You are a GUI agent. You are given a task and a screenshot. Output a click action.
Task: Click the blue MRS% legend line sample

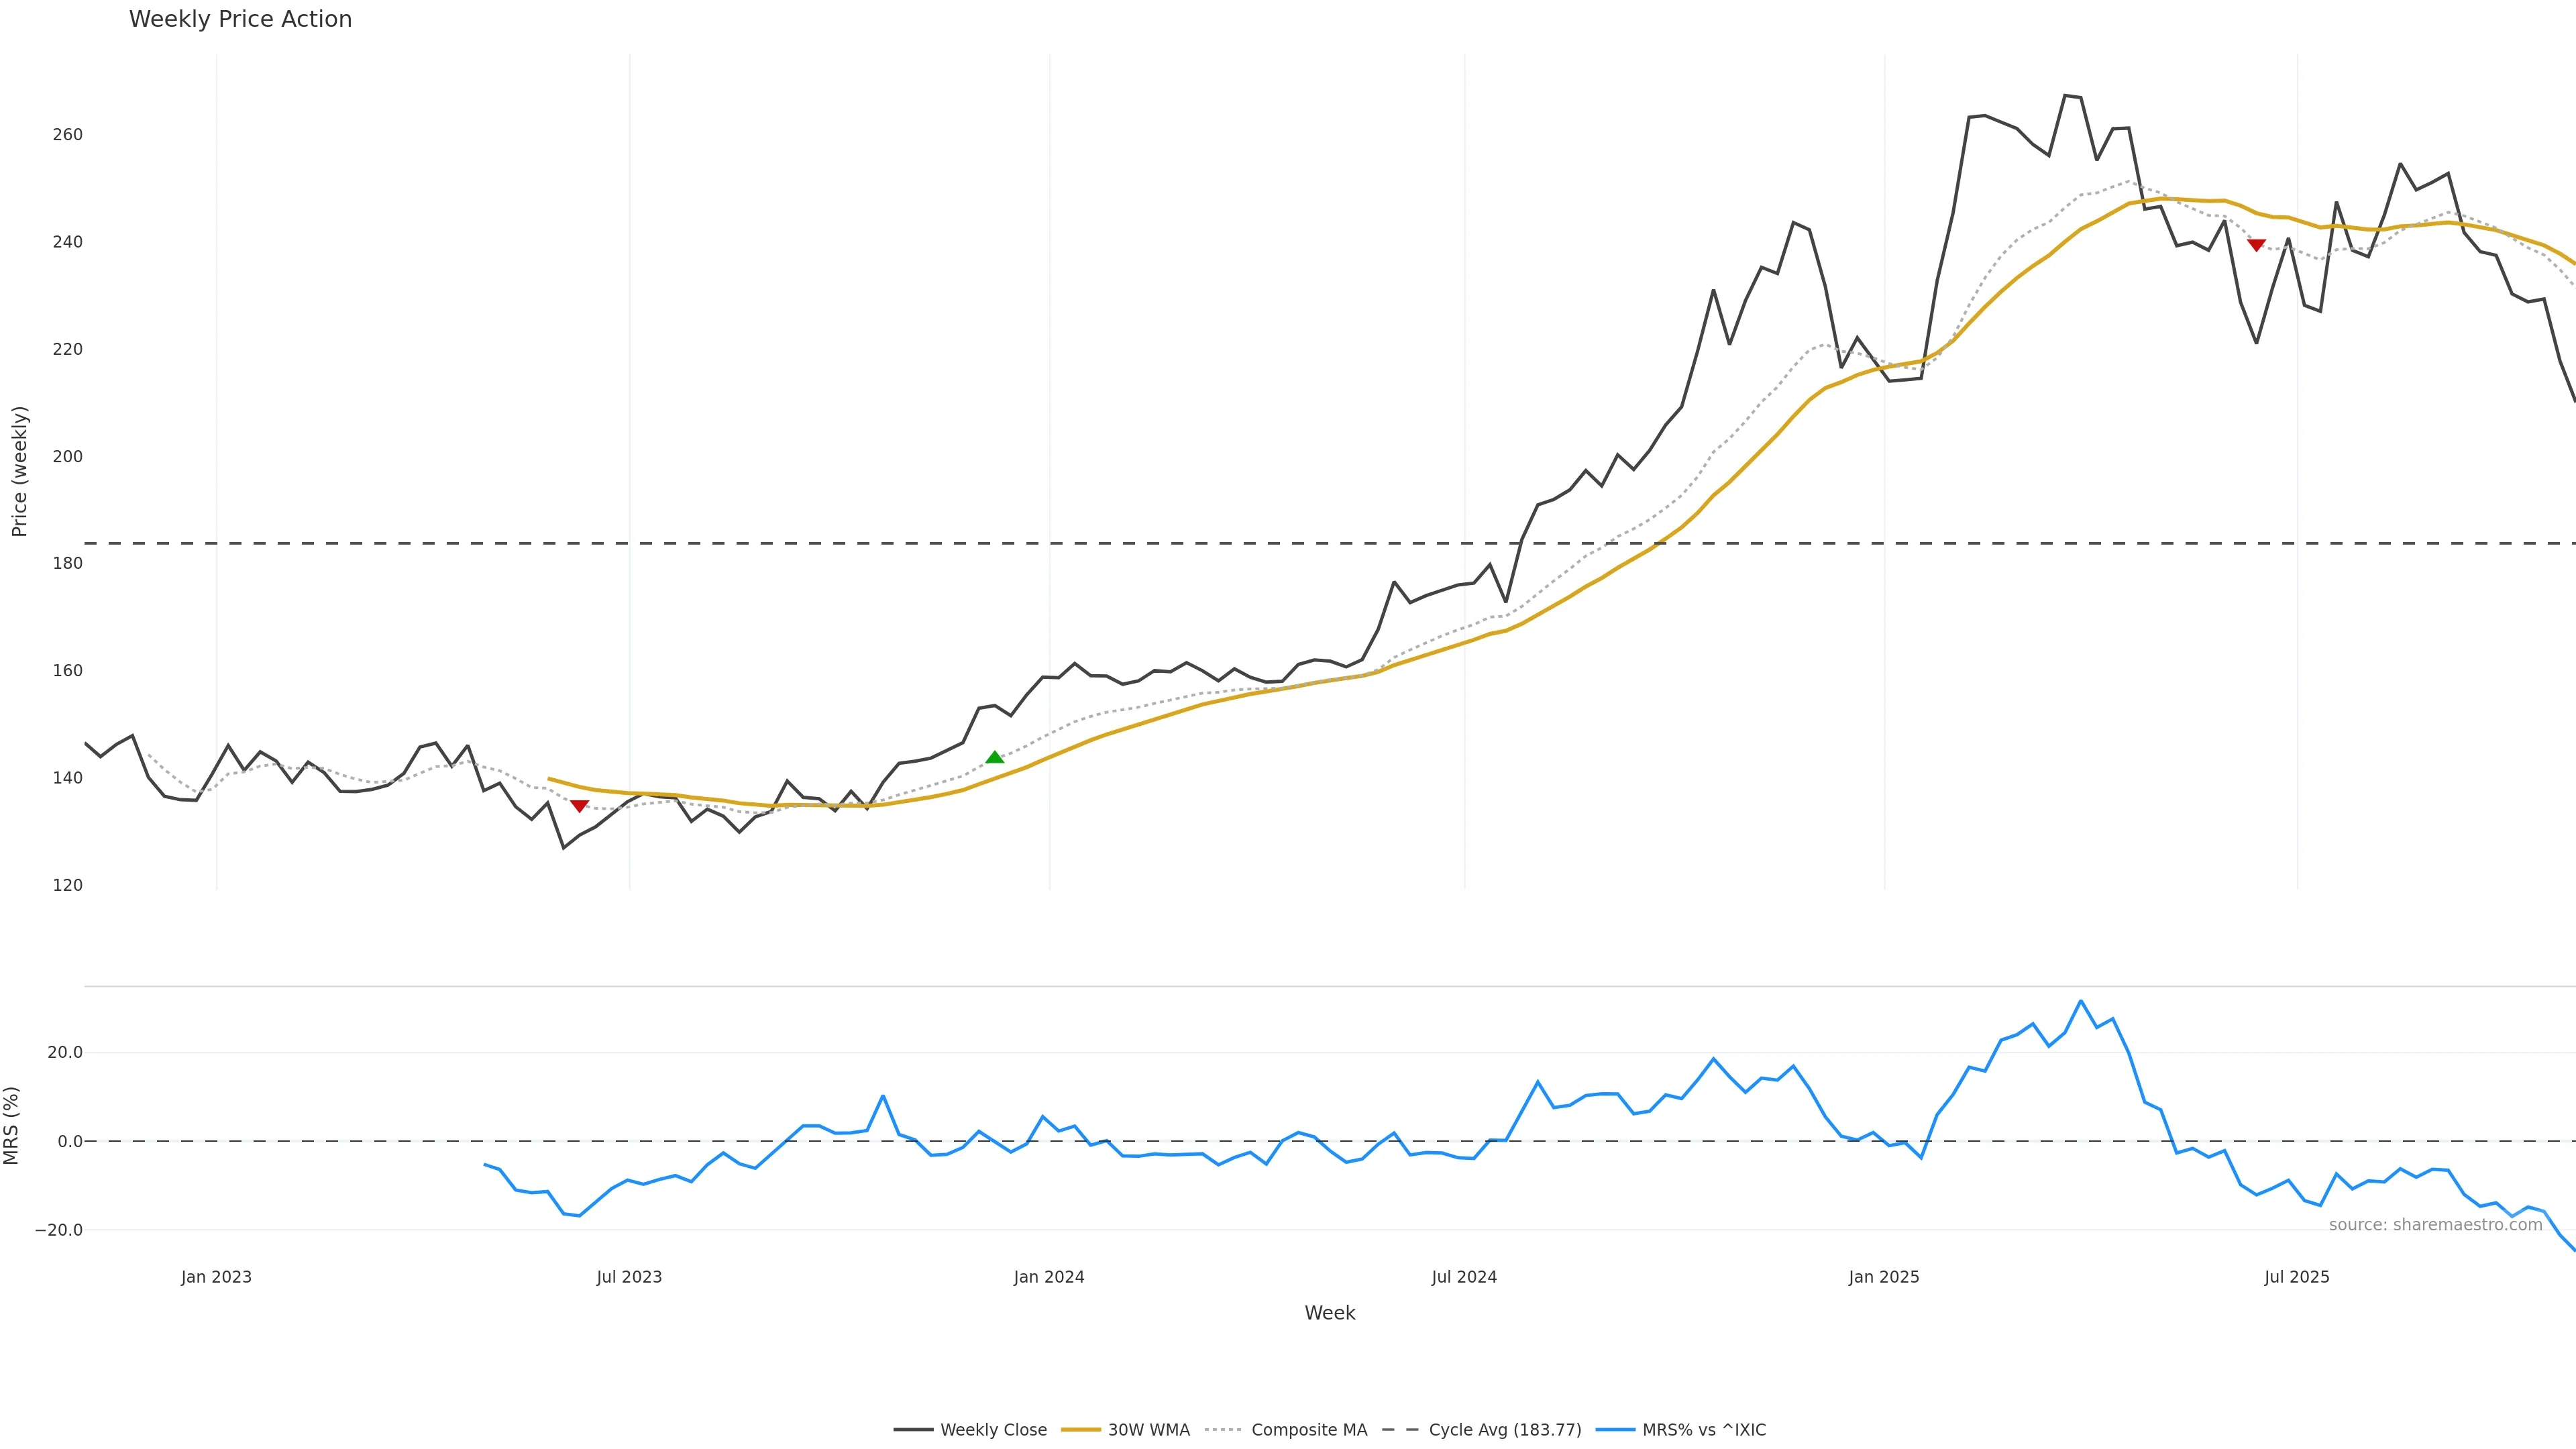click(1615, 1430)
